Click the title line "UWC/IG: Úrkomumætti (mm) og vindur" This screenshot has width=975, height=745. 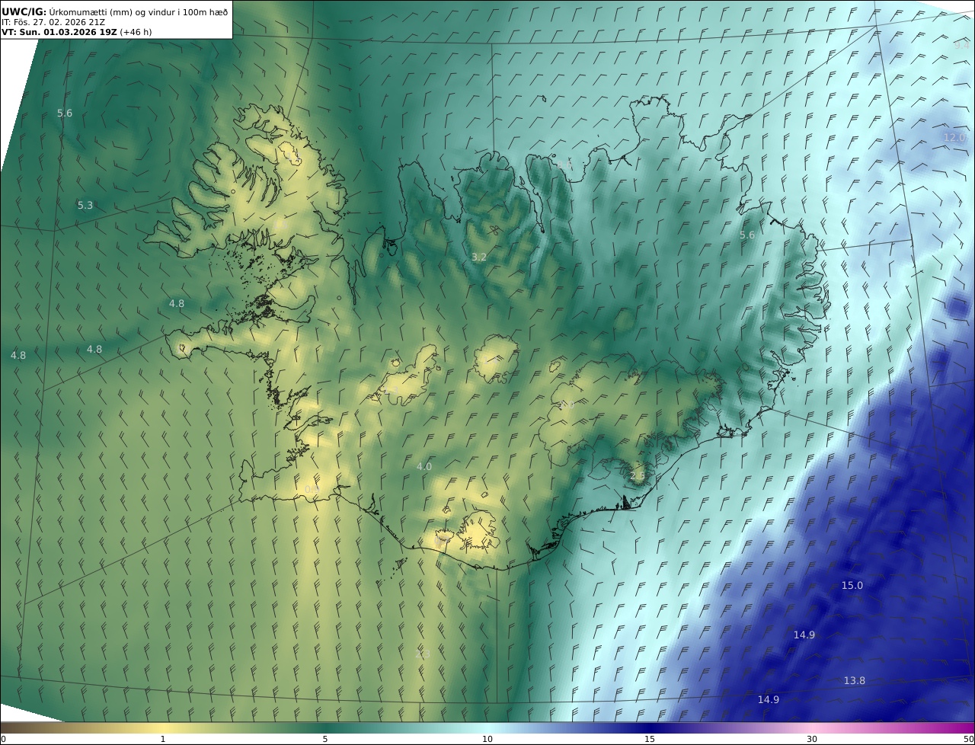click(x=114, y=11)
